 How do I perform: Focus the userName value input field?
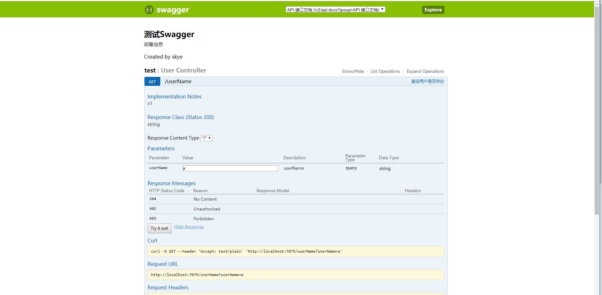coord(230,168)
